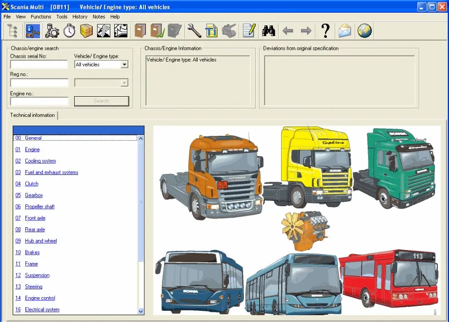Open the 12 Suspension link
The image size is (449, 322).
click(32, 275)
